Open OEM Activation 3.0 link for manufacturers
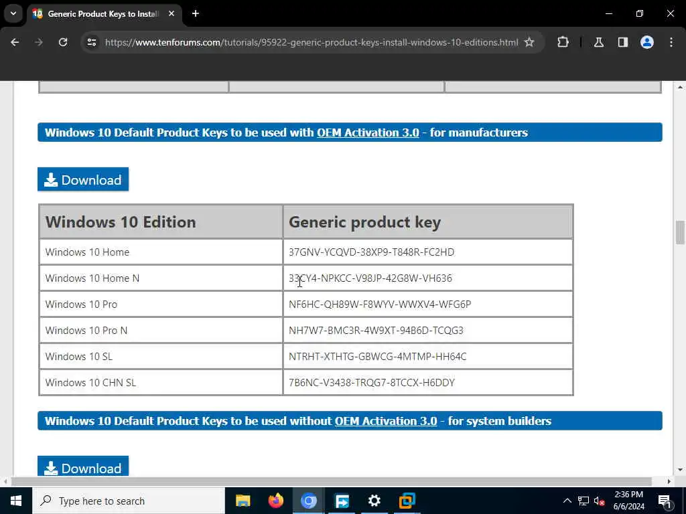The width and height of the screenshot is (686, 514). (368, 133)
